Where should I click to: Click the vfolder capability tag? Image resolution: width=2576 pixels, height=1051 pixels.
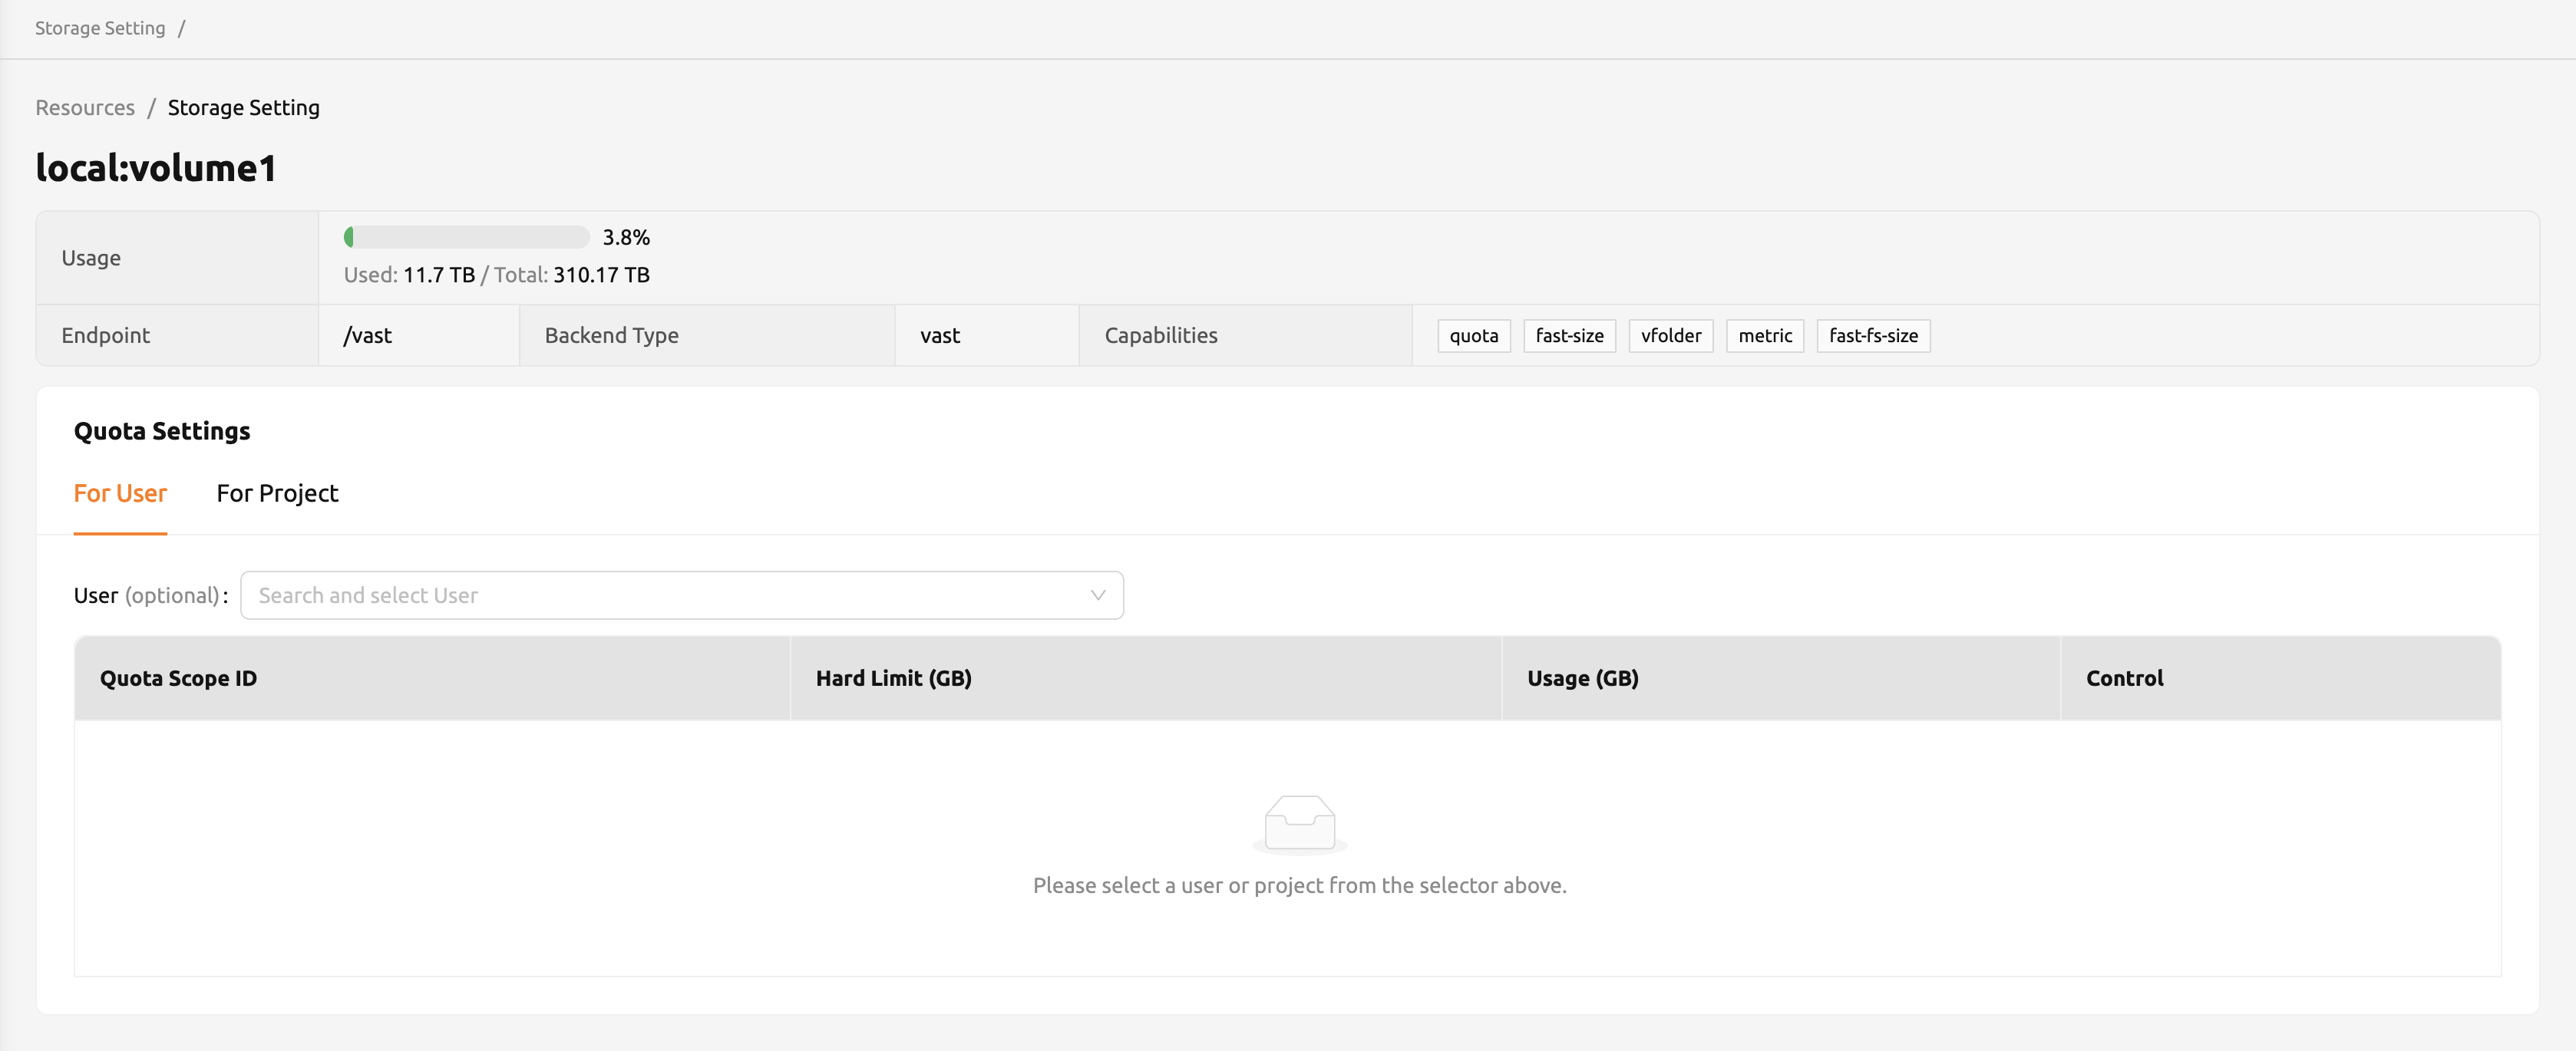point(1671,336)
